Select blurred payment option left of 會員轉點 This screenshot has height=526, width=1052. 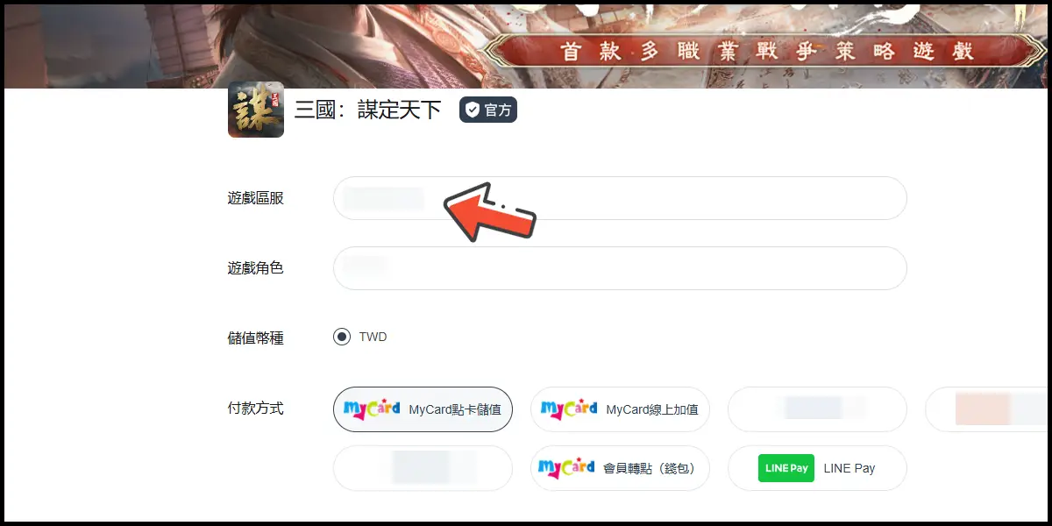tap(423, 468)
